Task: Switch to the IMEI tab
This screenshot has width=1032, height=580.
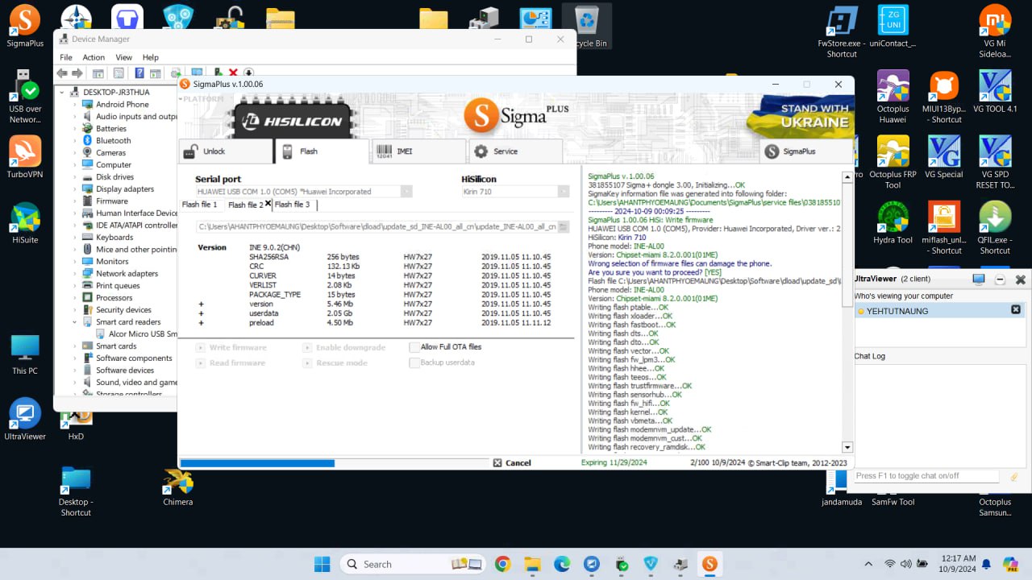Action: [418, 151]
